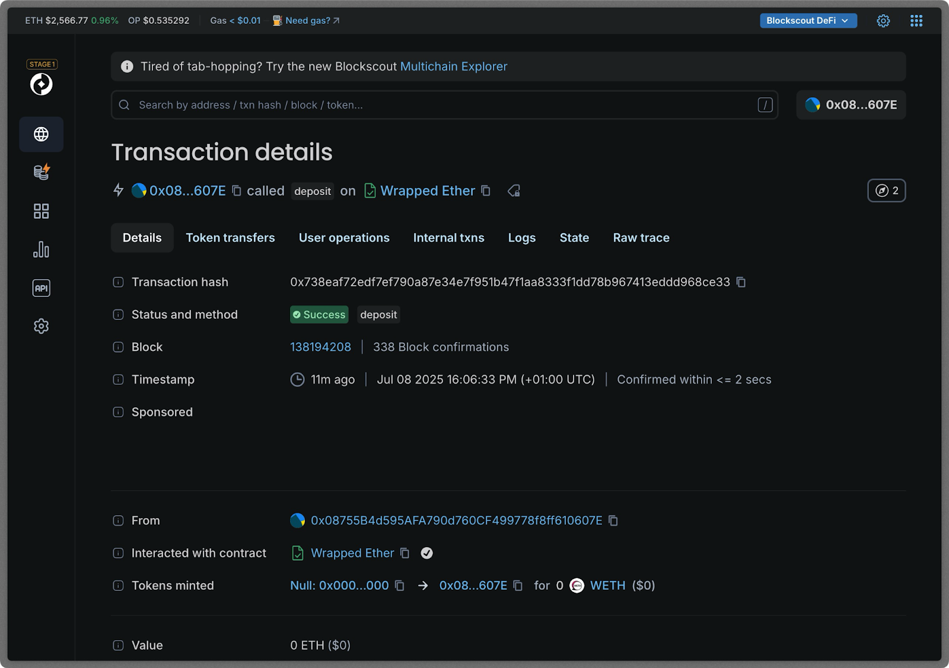The width and height of the screenshot is (949, 668).
Task: Open the API sidebar icon
Action: 42,288
